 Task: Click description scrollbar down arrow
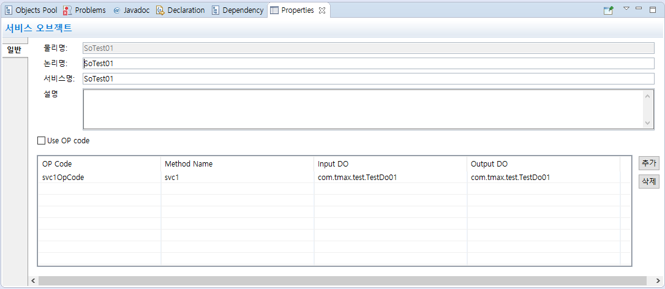click(x=647, y=122)
